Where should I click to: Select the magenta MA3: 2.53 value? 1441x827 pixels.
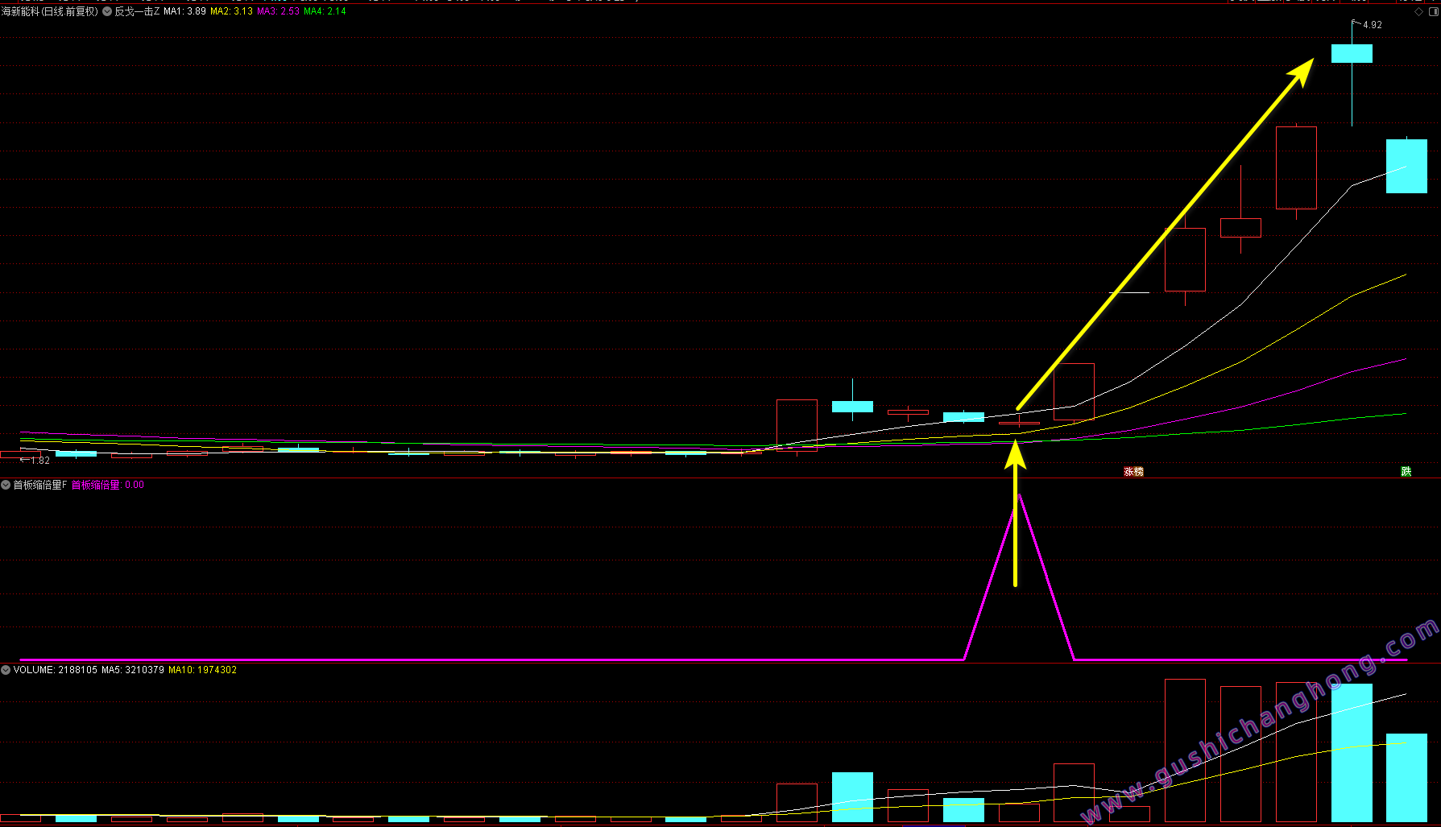(278, 11)
